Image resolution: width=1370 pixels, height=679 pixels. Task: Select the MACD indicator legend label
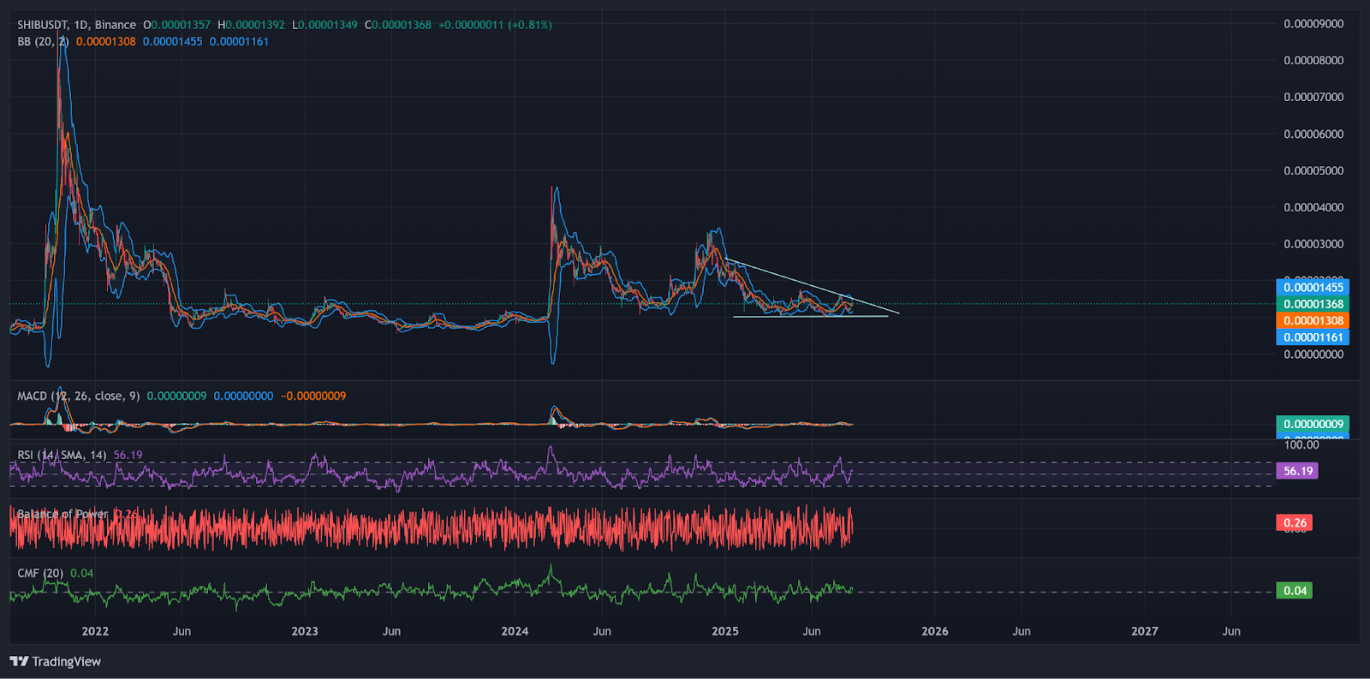coord(33,396)
